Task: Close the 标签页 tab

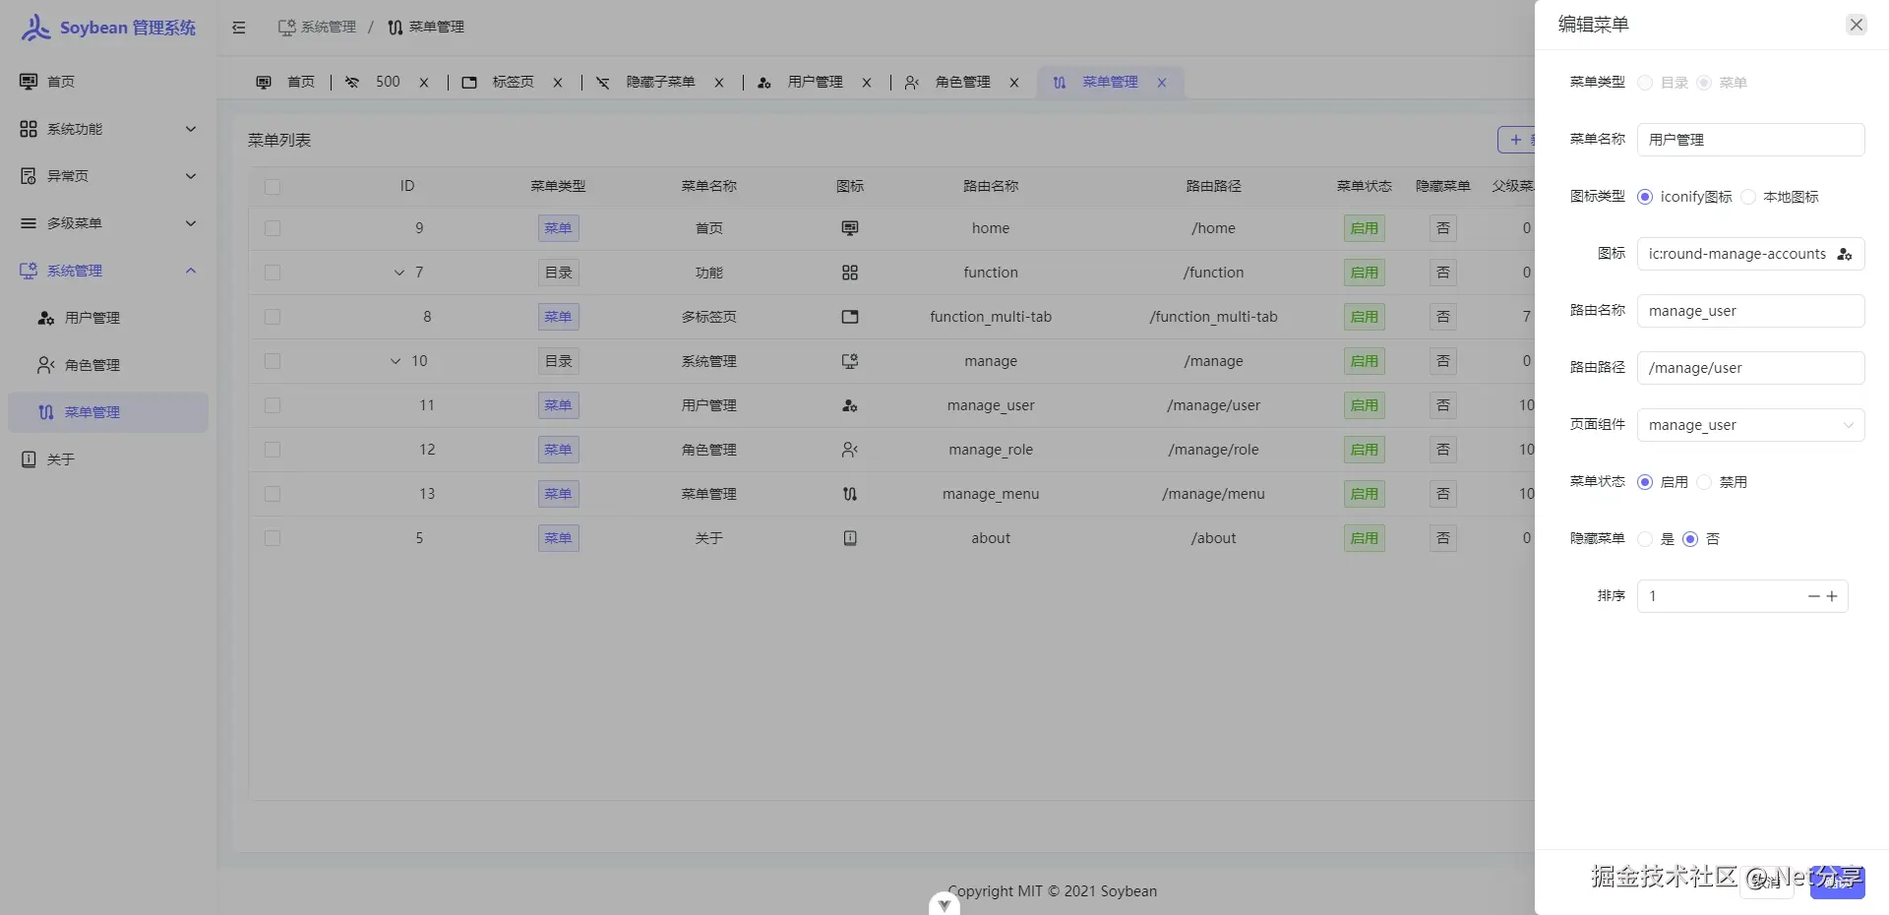Action: pyautogui.click(x=558, y=83)
